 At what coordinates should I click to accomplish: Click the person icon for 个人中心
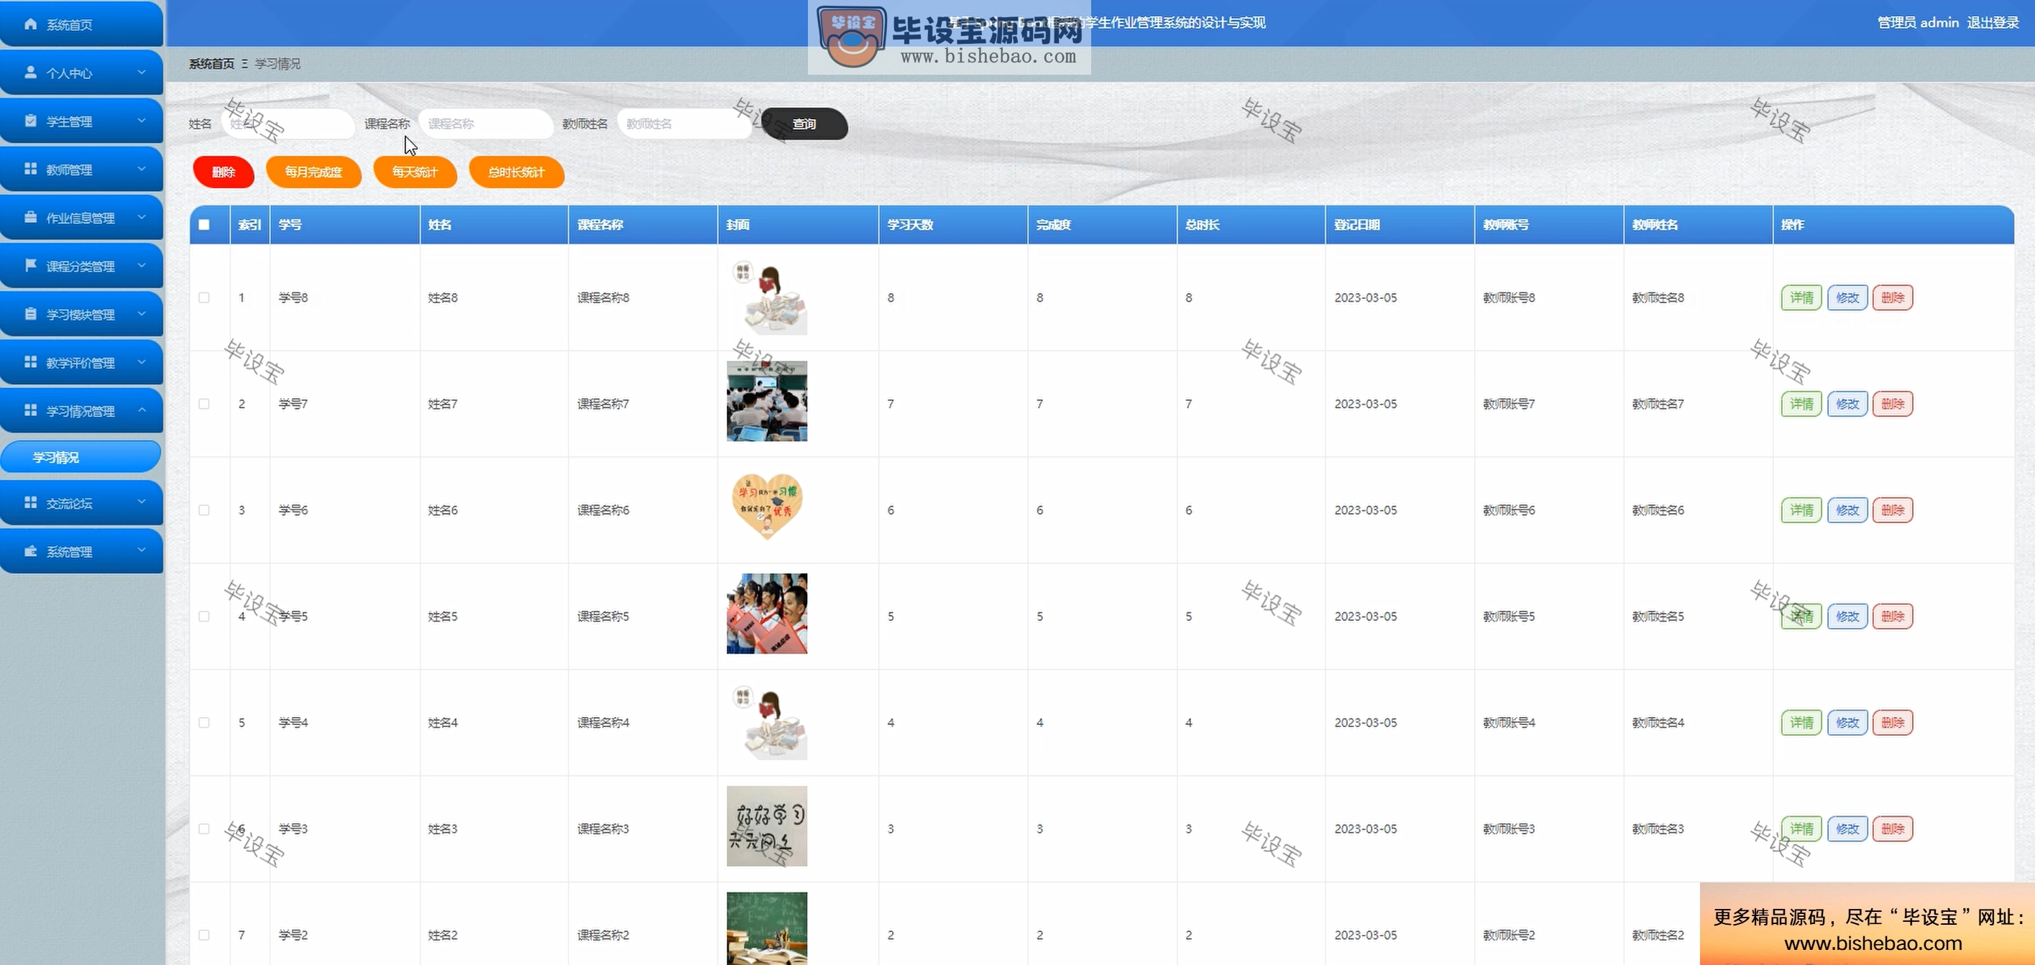[x=31, y=73]
